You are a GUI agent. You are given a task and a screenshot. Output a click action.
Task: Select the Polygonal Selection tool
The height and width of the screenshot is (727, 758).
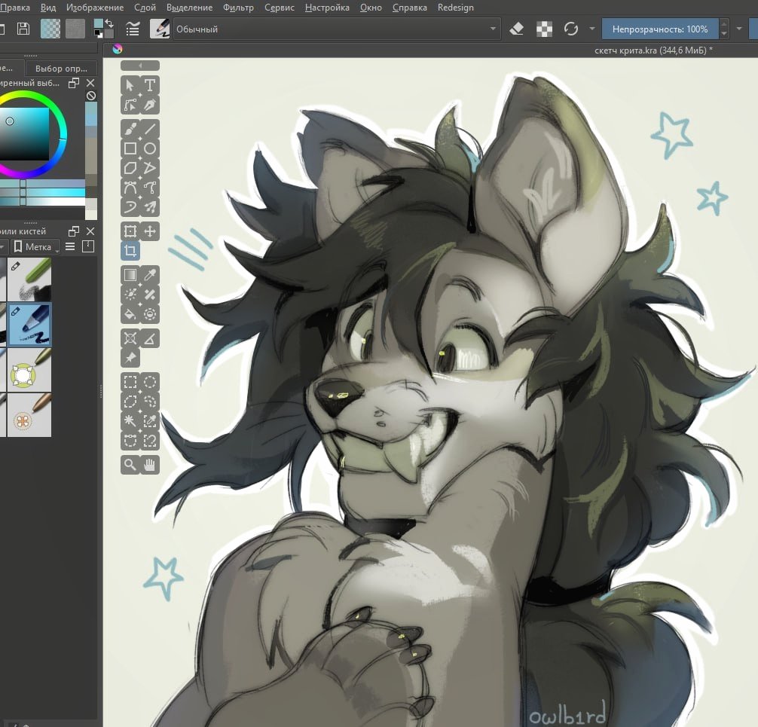coord(130,402)
